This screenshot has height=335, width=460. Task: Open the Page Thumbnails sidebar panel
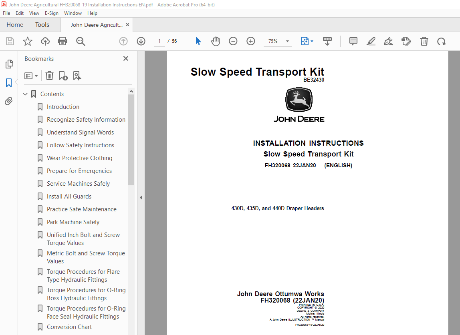tap(9, 64)
